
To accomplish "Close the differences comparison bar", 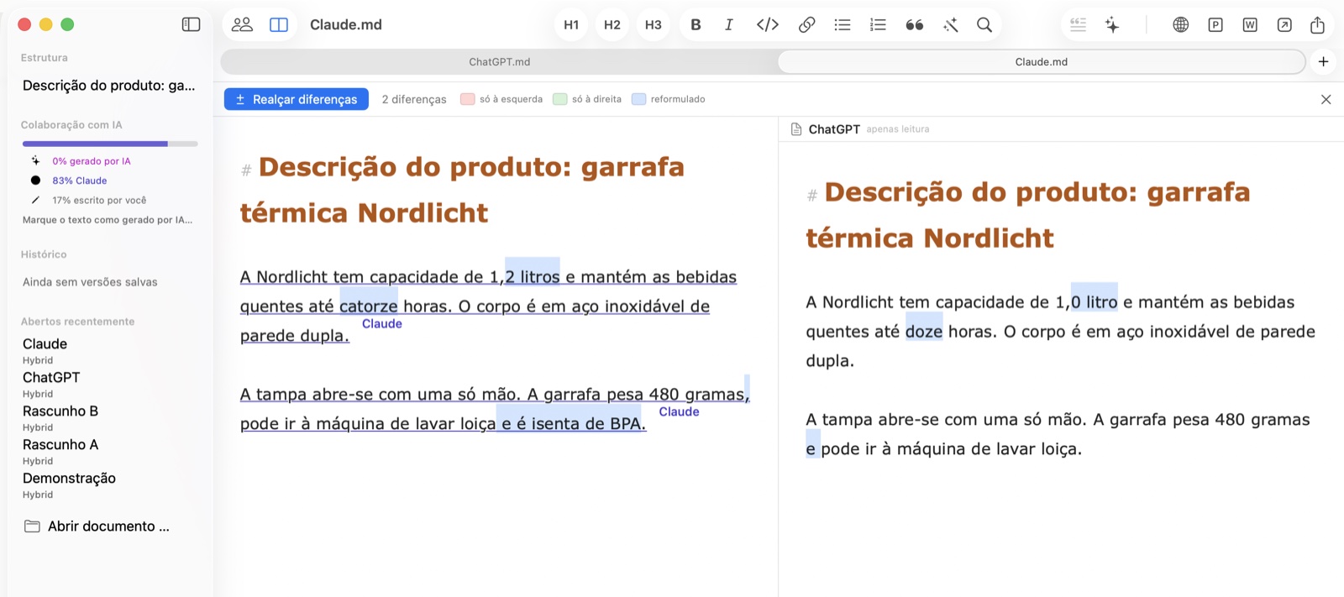I will [1326, 99].
